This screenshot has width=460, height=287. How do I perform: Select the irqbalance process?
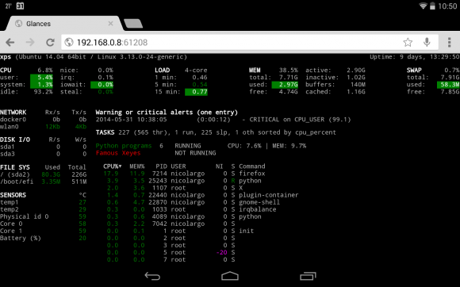tap(258, 209)
